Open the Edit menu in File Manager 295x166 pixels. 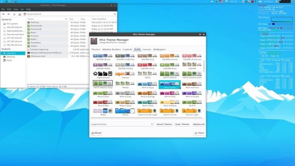click(9, 9)
